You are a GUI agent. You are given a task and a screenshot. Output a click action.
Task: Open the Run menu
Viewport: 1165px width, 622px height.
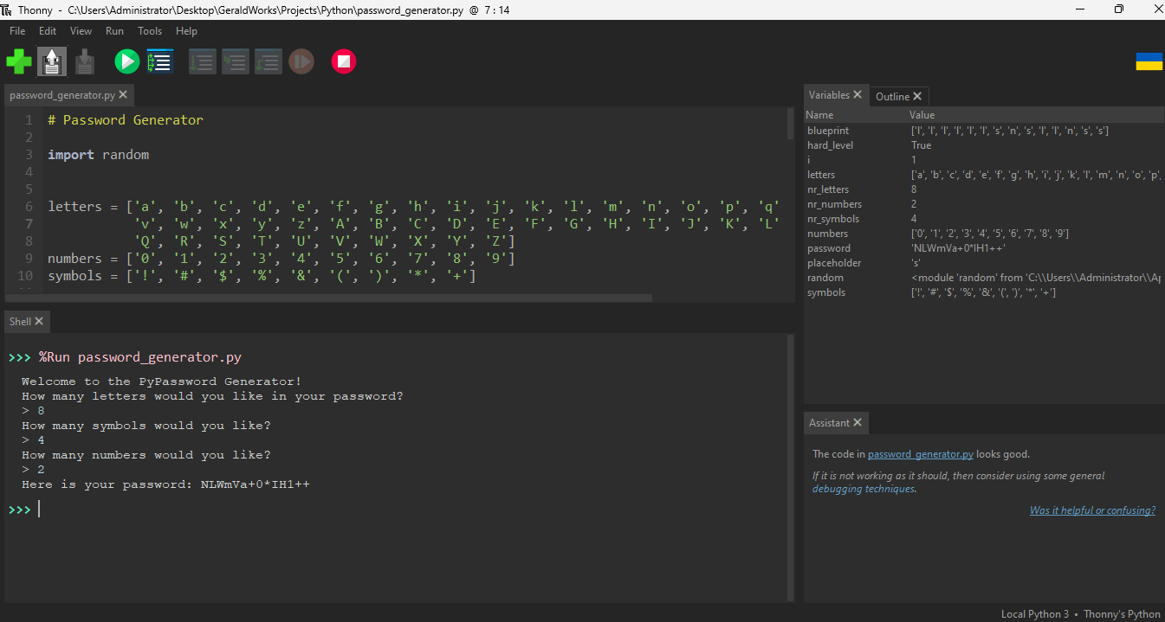tap(114, 30)
